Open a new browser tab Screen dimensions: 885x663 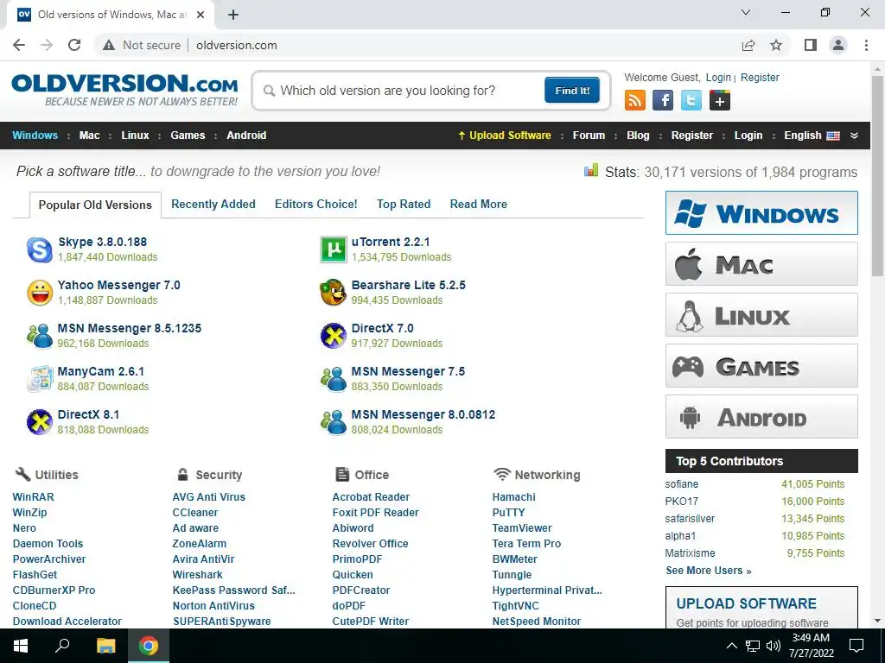coord(233,15)
